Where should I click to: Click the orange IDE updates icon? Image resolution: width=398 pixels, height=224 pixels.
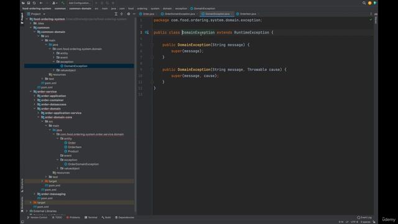(369, 3)
